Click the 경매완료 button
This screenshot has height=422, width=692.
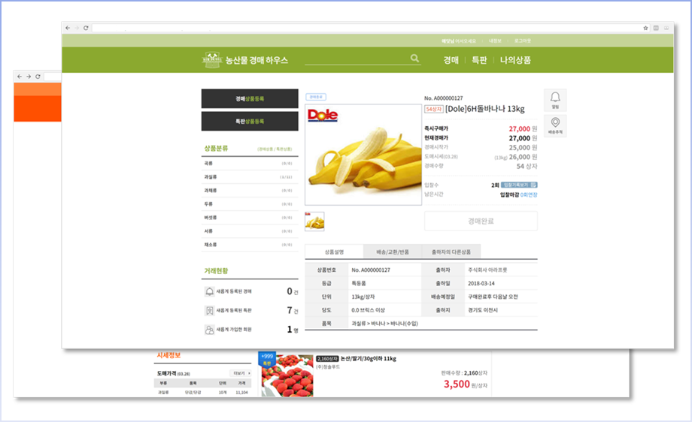tap(481, 221)
